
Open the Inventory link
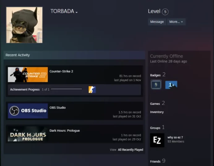click(x=157, y=112)
